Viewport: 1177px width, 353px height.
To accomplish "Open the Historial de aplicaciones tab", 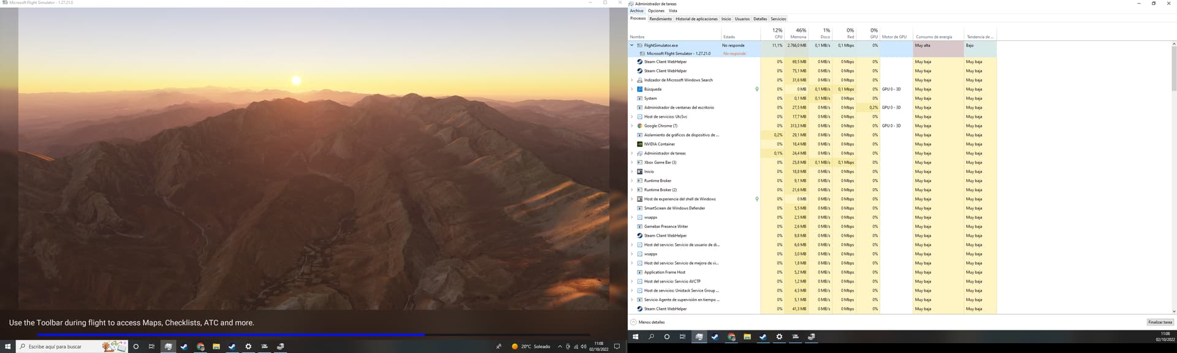I will (696, 19).
